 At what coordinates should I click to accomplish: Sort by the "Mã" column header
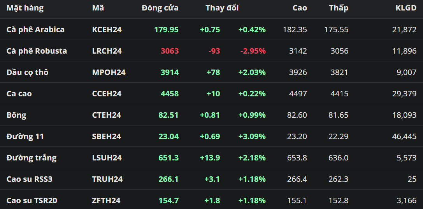tap(98, 8)
